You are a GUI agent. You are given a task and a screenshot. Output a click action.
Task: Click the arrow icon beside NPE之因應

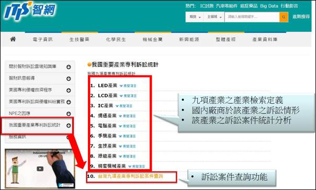(69, 114)
